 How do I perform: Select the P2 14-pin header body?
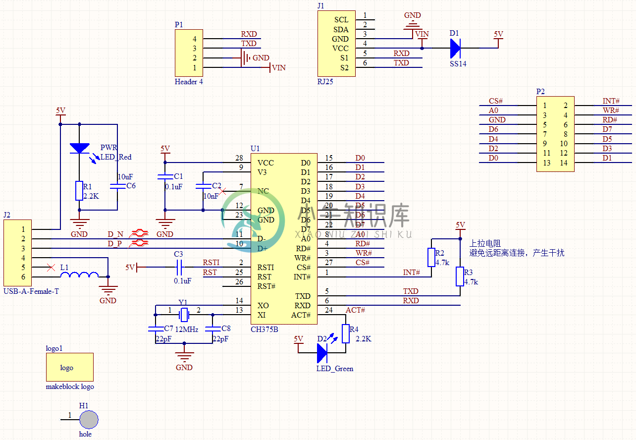[x=556, y=134]
